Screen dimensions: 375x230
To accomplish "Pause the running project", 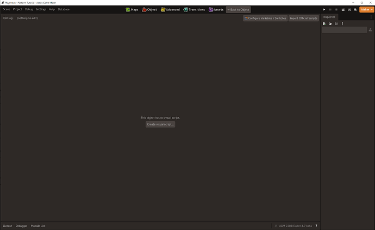I will tap(330, 10).
